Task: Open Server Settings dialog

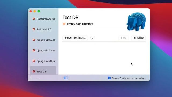Action: [x=75, y=38]
